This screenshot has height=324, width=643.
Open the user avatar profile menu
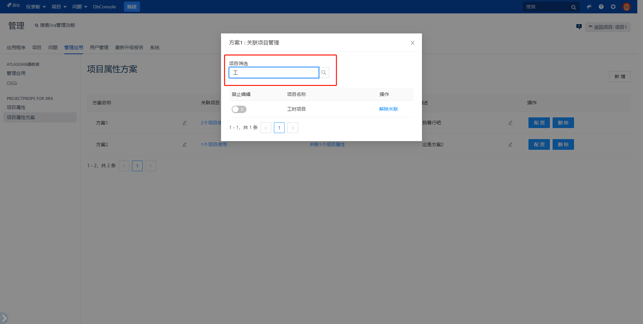pyautogui.click(x=626, y=7)
